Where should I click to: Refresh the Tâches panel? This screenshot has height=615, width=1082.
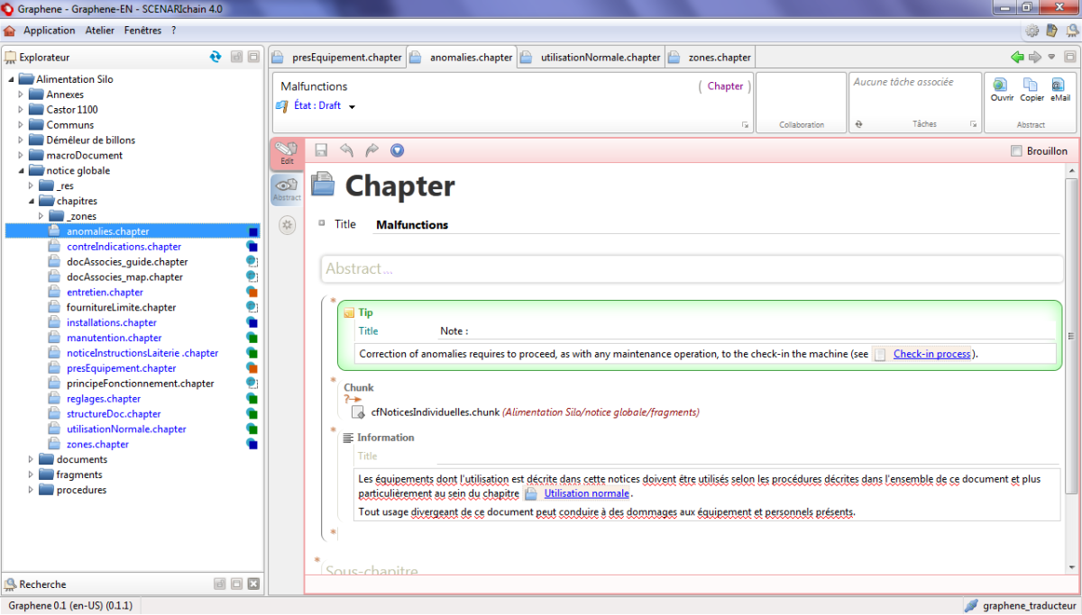tap(859, 124)
